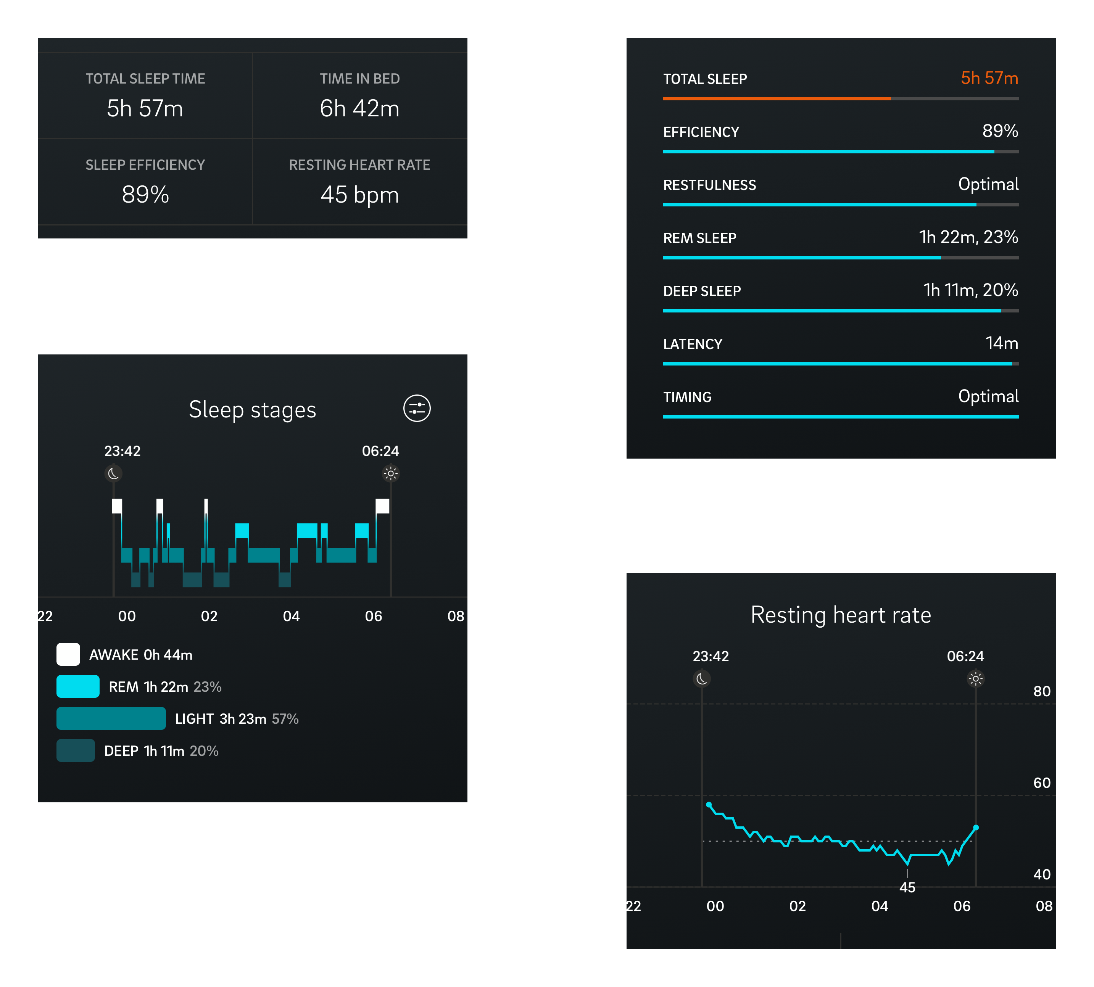Viewport: 1094px width, 987px height.
Task: Click the RESTFULNESS label
Action: pos(709,185)
